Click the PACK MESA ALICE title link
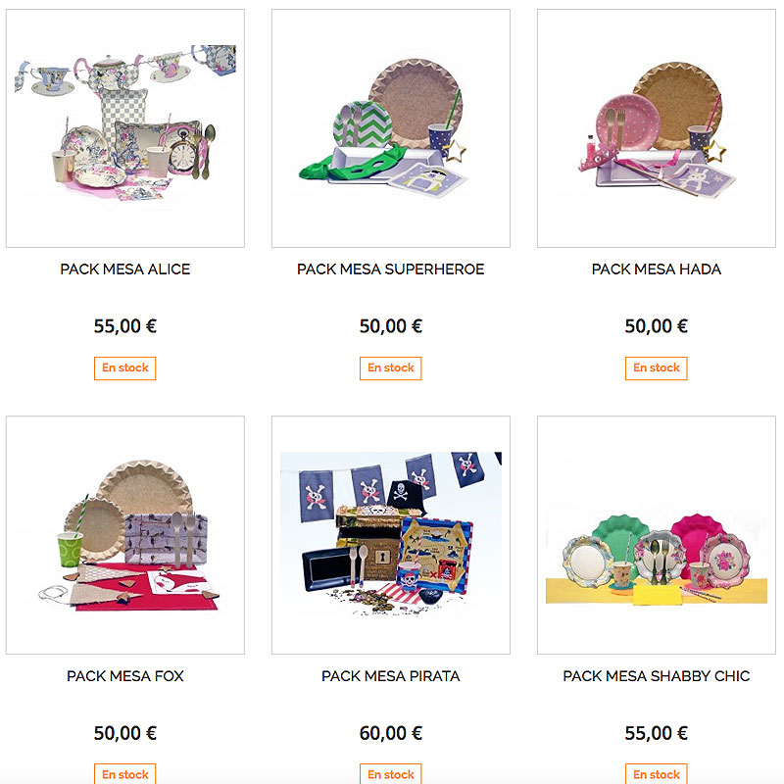This screenshot has height=784, width=784. click(125, 269)
